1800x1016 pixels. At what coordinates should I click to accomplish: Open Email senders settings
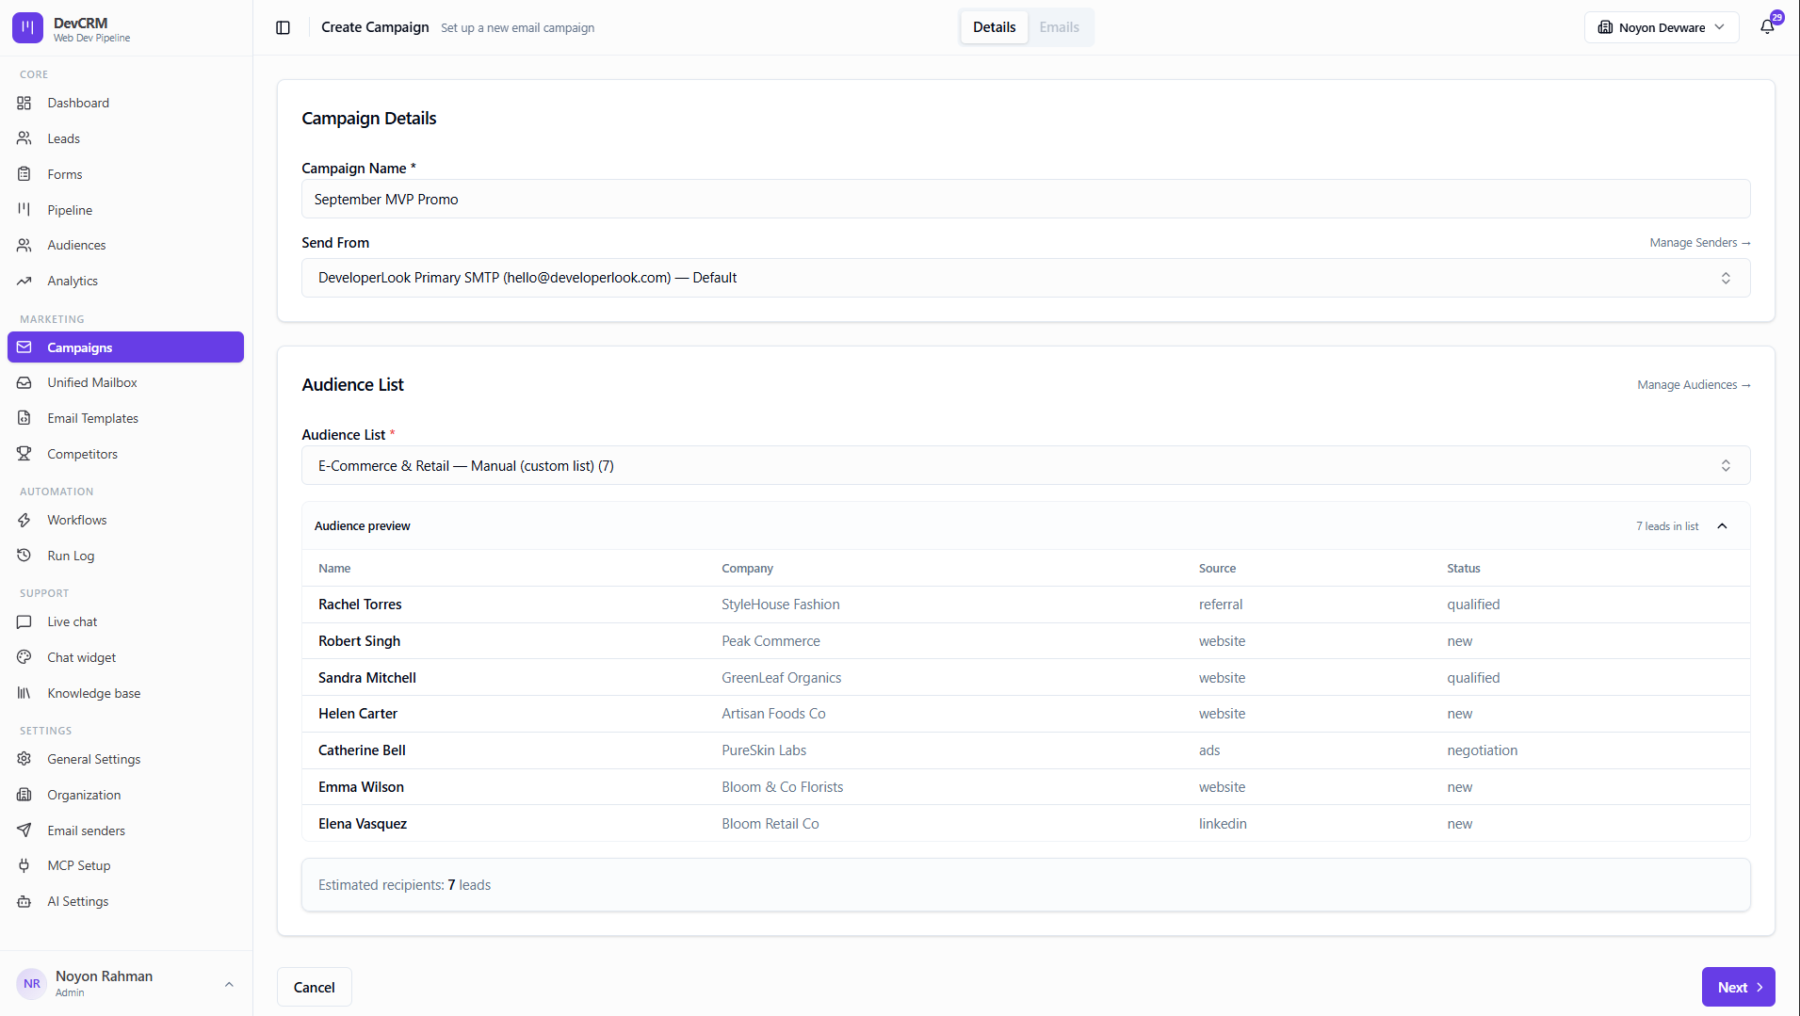tap(125, 831)
